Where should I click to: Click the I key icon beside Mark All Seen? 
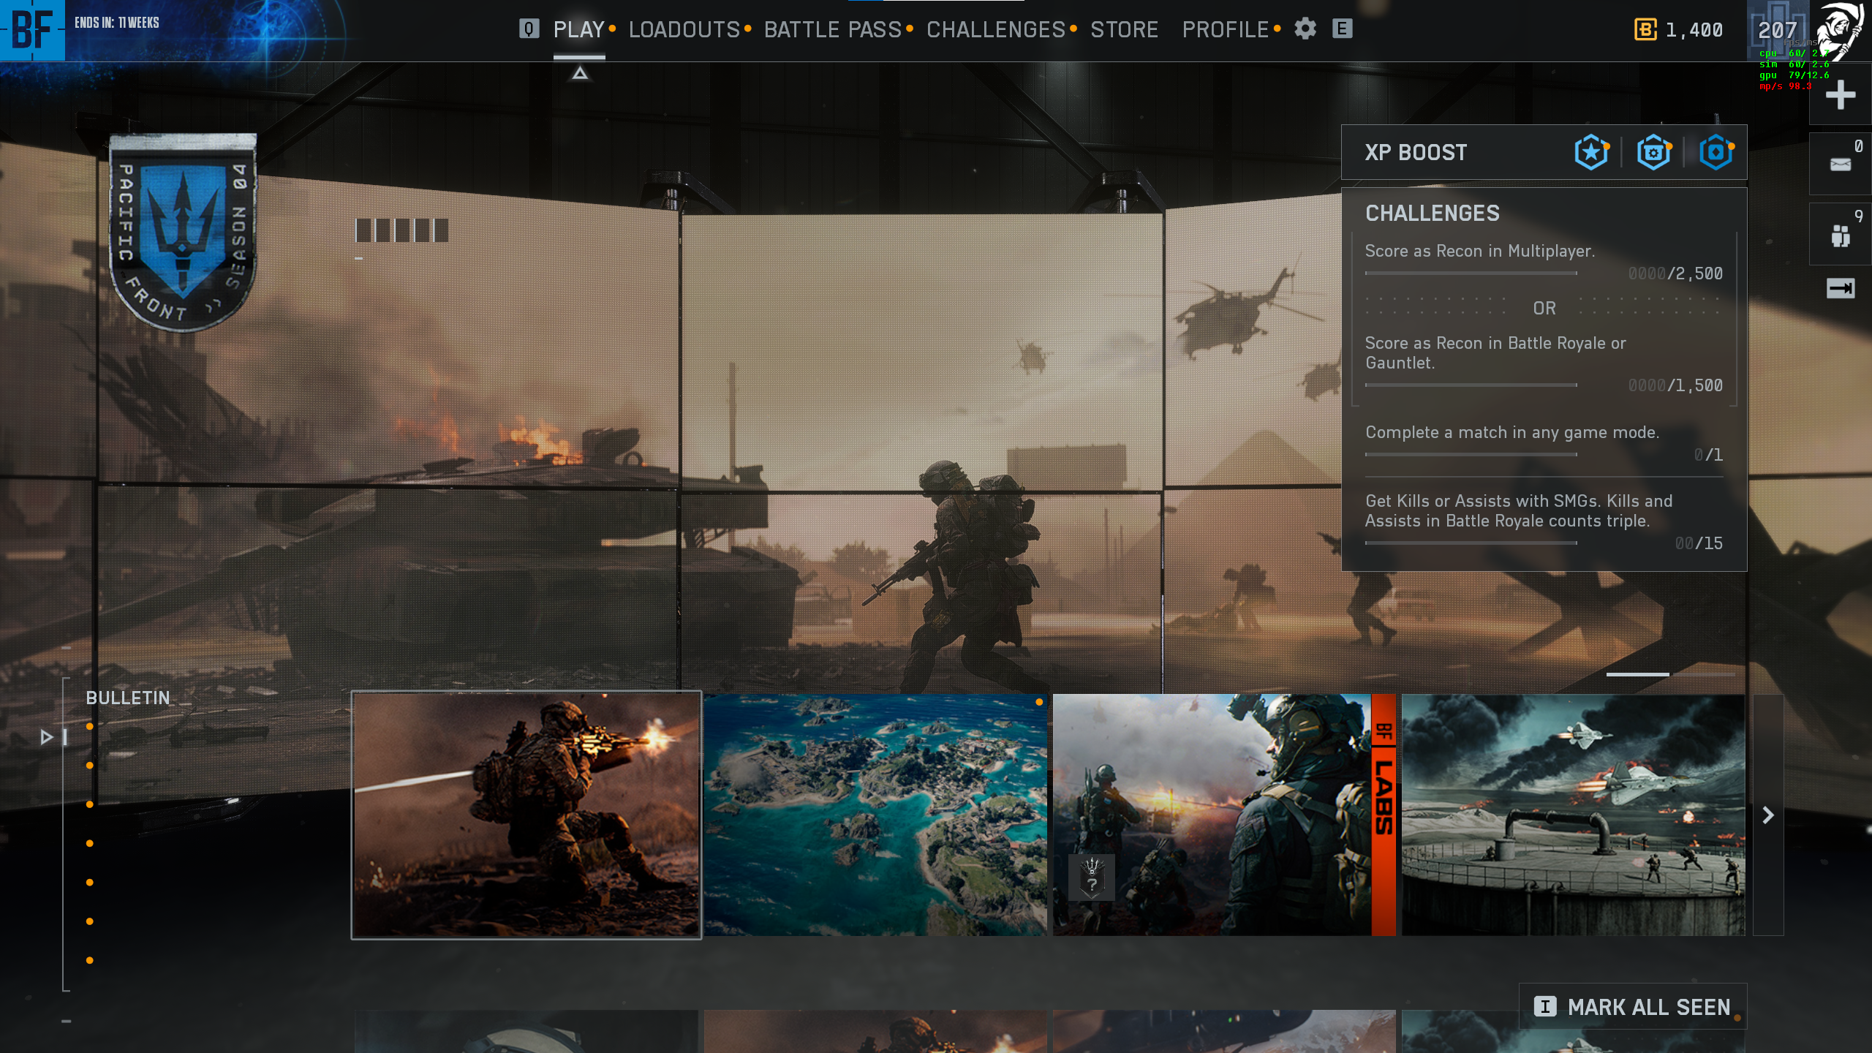pyautogui.click(x=1544, y=1007)
